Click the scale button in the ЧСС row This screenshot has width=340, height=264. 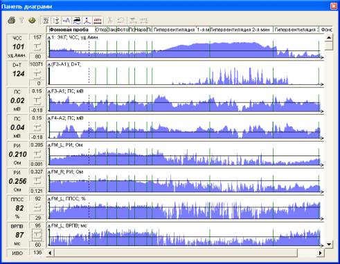point(37,47)
